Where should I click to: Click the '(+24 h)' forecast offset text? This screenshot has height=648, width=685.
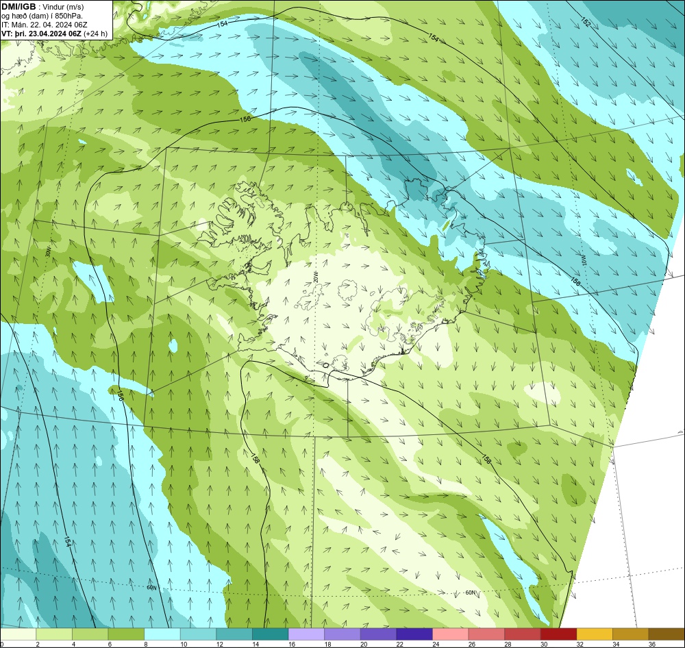click(95, 34)
